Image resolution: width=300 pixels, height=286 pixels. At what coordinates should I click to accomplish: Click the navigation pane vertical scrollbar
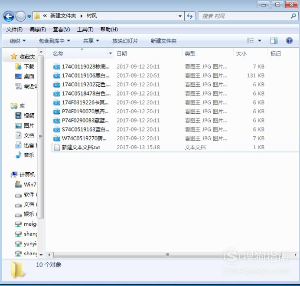pyautogui.click(x=41, y=137)
